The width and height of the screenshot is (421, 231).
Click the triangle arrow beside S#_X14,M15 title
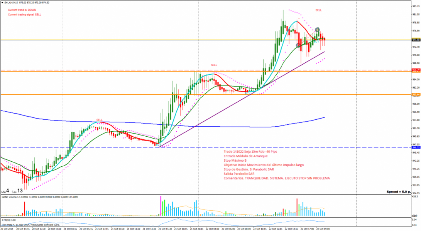click(x=2, y=2)
